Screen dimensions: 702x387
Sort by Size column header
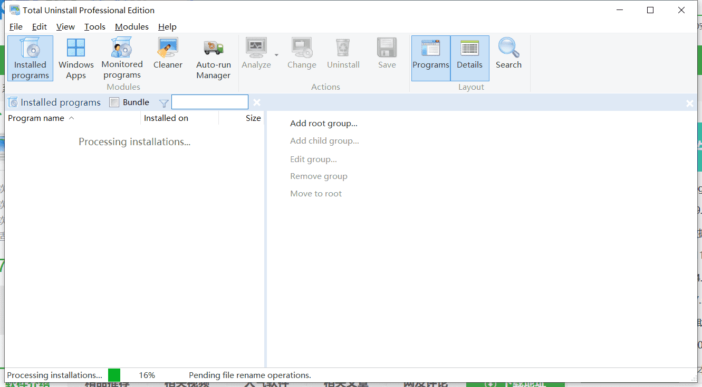(x=242, y=118)
